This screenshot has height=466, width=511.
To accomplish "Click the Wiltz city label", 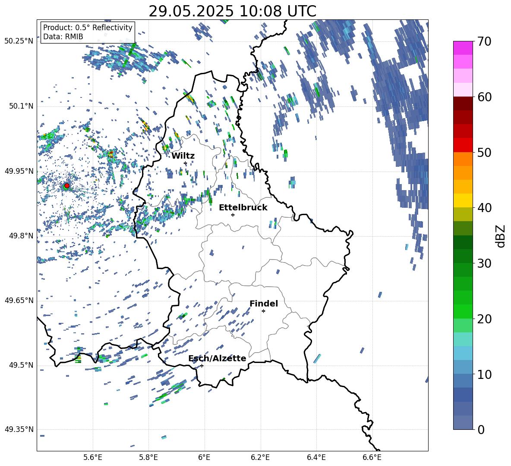I will pyautogui.click(x=183, y=156).
